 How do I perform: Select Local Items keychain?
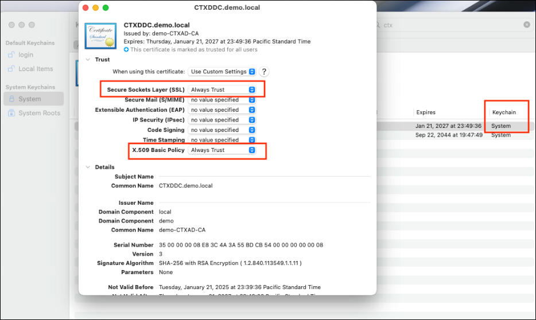[35, 69]
